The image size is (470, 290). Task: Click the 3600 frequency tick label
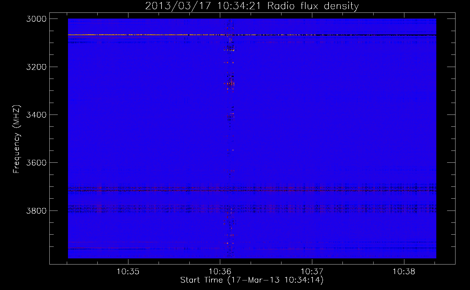[36, 163]
